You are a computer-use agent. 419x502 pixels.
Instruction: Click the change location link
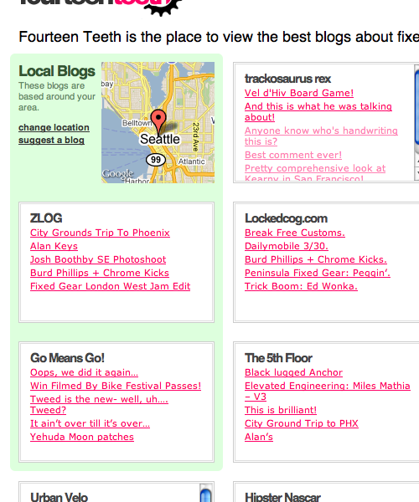point(54,127)
